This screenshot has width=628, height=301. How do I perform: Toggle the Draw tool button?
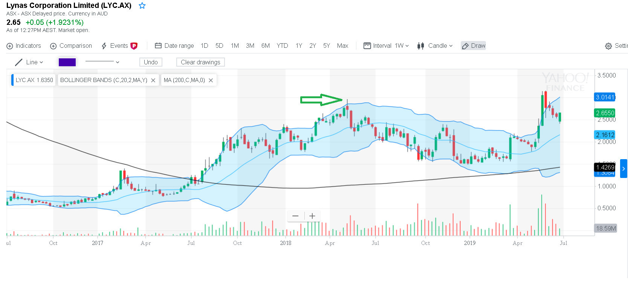[x=474, y=46]
